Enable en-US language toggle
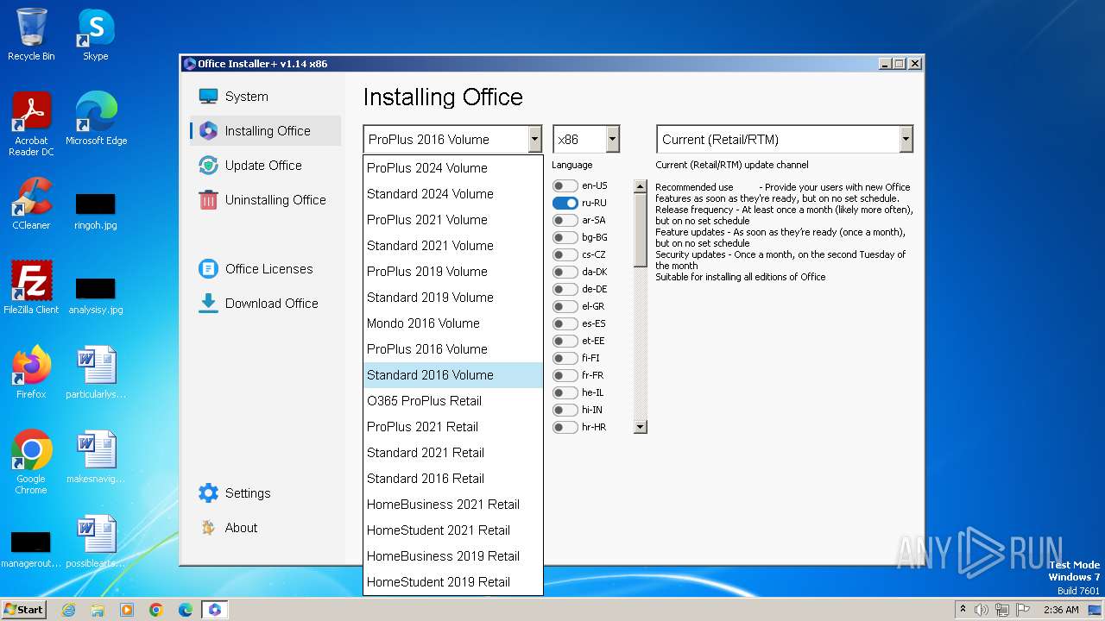The image size is (1105, 621). point(565,185)
